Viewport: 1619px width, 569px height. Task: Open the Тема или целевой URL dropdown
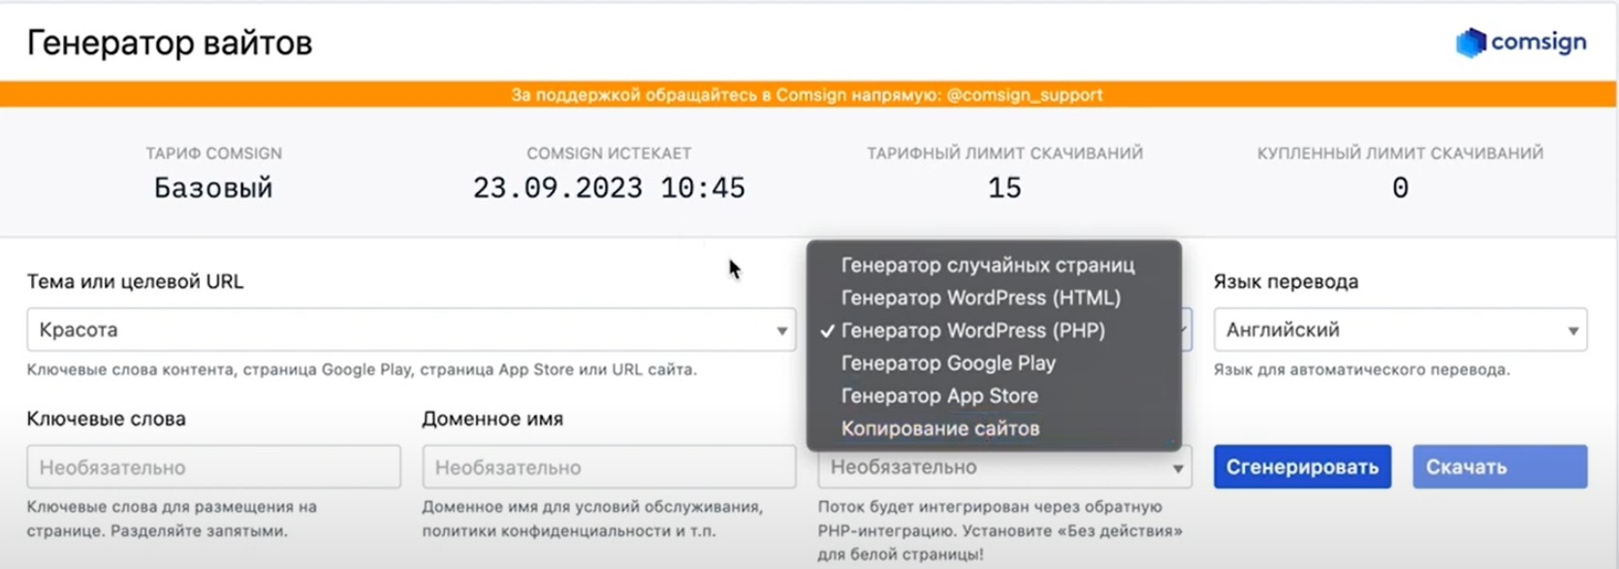(x=411, y=330)
